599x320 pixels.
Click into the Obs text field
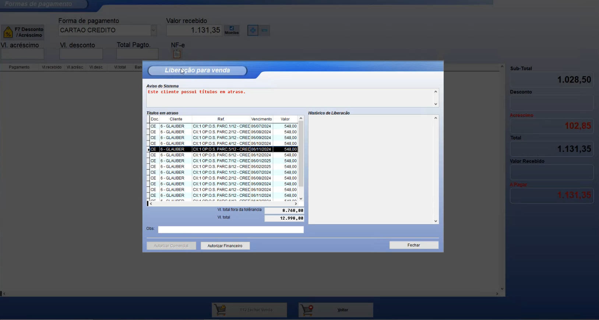230,230
